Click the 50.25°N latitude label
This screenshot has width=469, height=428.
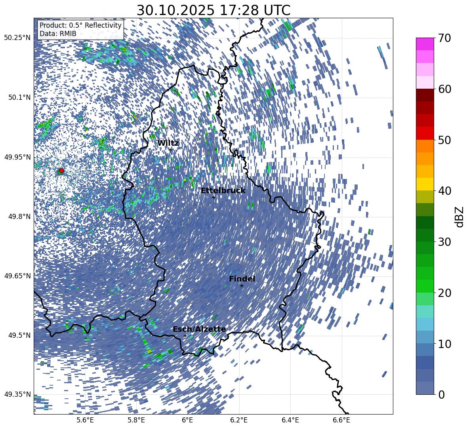point(17,38)
